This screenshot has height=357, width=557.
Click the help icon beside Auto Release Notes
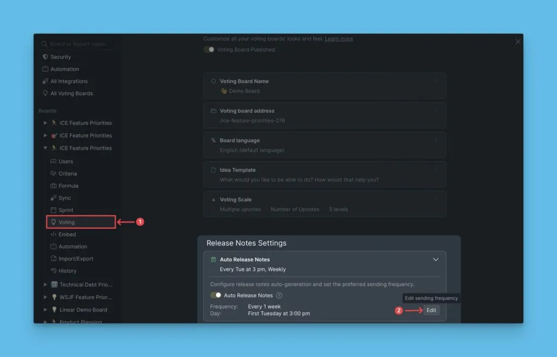click(x=279, y=296)
